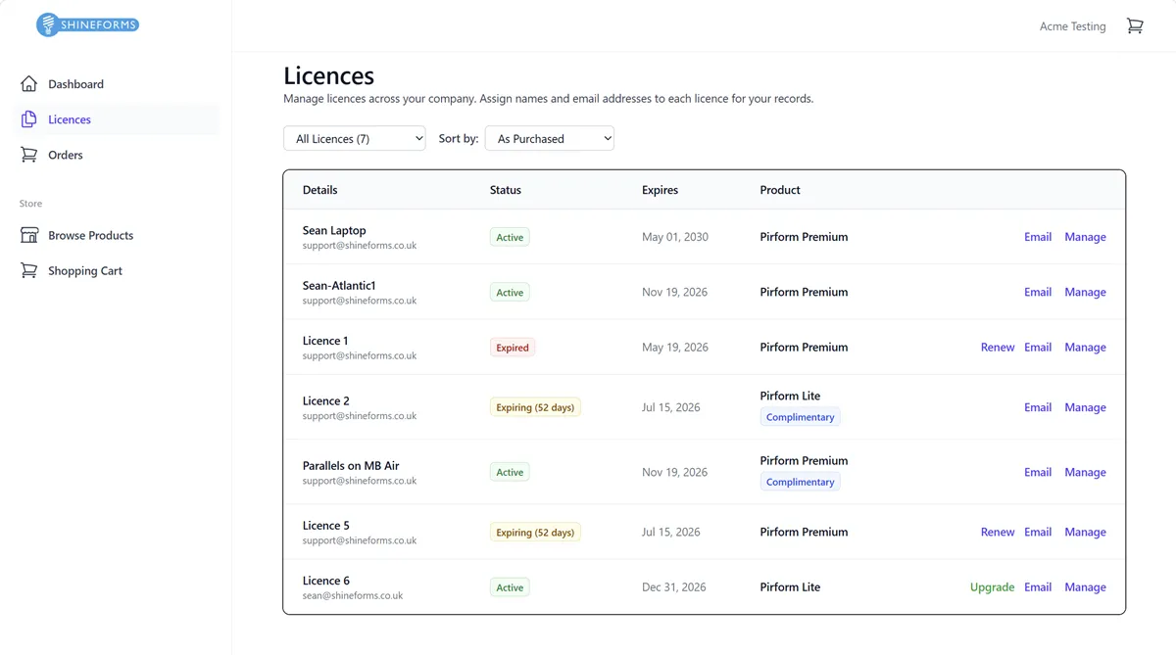Click the Dec 31, 2026 expiry date
The image size is (1176, 655).
tap(674, 587)
